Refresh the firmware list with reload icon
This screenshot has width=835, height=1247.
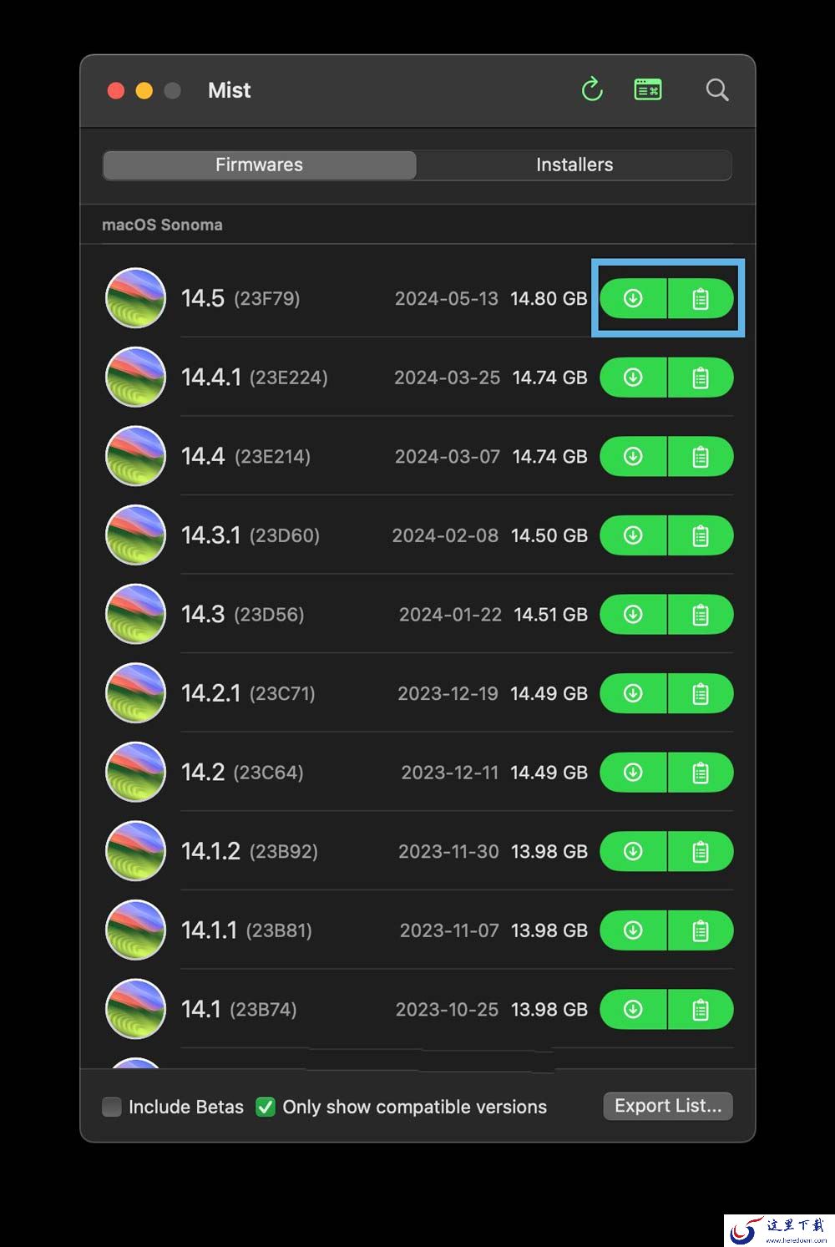pos(592,89)
